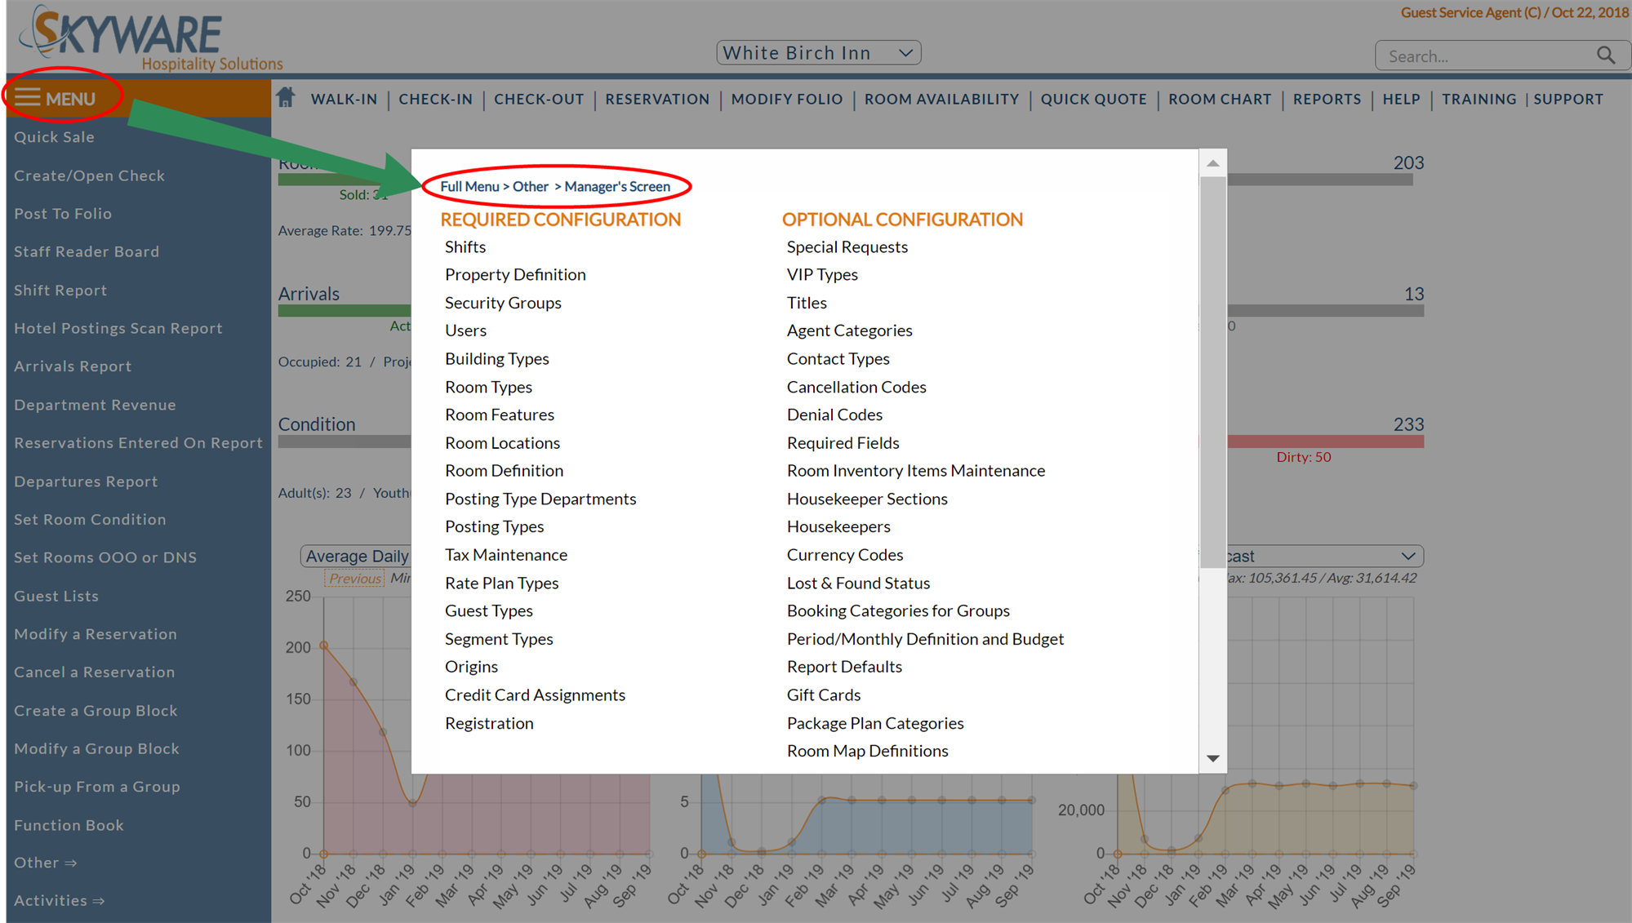Open REPORTS from top navigation
1632x923 pixels.
(x=1327, y=99)
